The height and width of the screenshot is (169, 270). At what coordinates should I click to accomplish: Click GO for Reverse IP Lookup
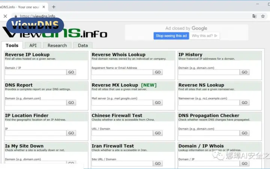click(x=71, y=72)
